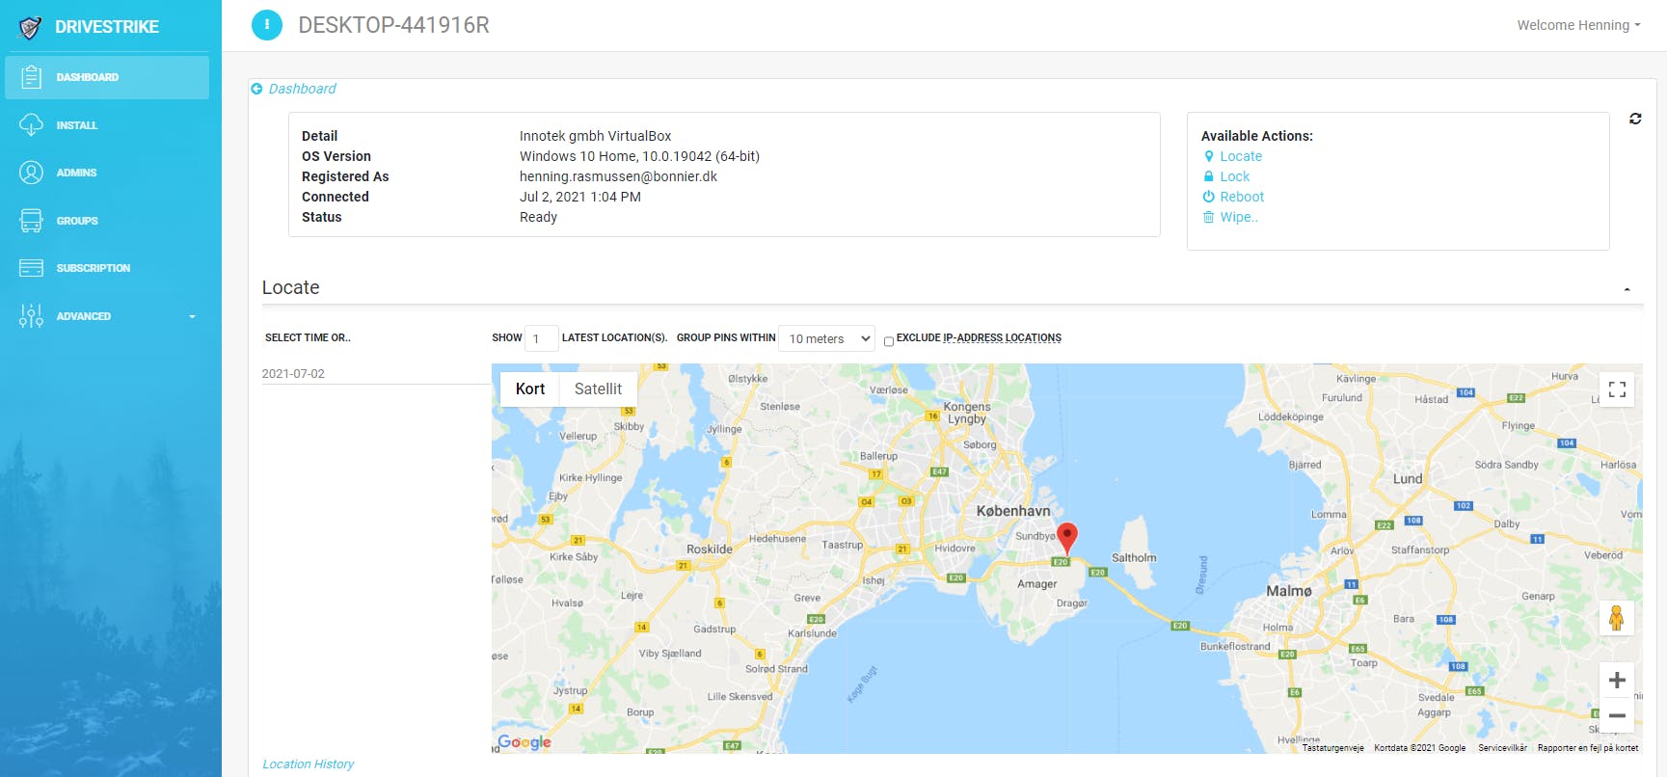Click the Locate action link
The width and height of the screenshot is (1667, 777).
pyautogui.click(x=1241, y=156)
